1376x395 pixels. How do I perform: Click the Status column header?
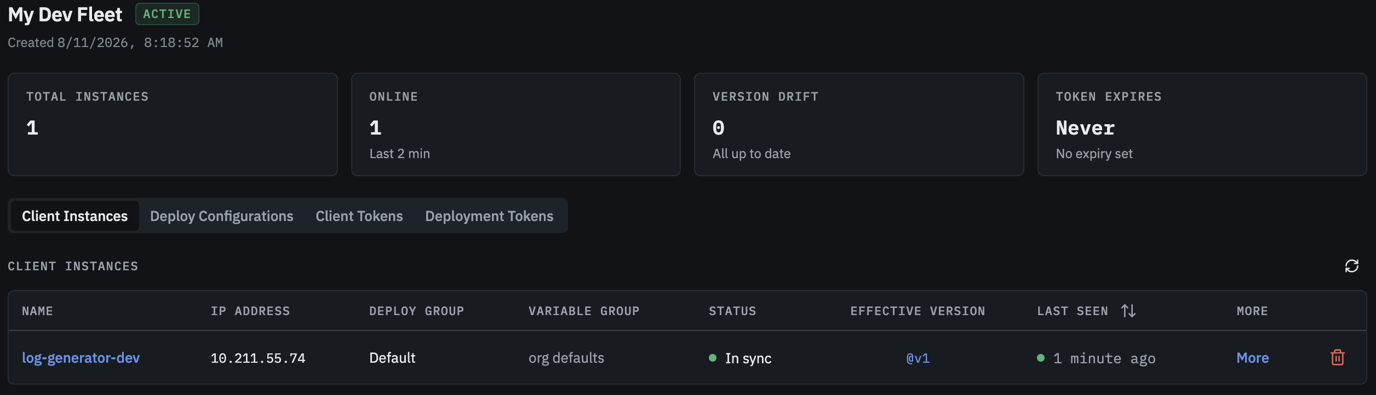(x=732, y=311)
